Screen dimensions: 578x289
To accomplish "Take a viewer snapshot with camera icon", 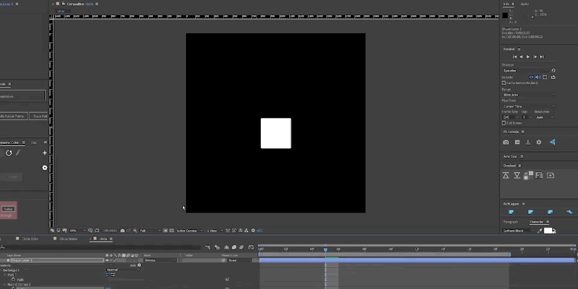I will tap(122, 231).
